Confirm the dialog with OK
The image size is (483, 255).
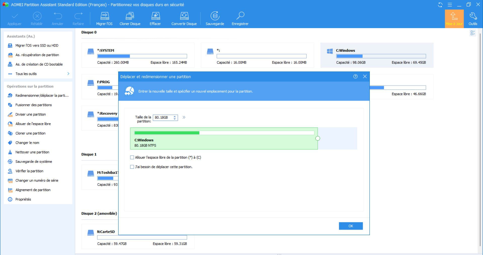(x=351, y=226)
